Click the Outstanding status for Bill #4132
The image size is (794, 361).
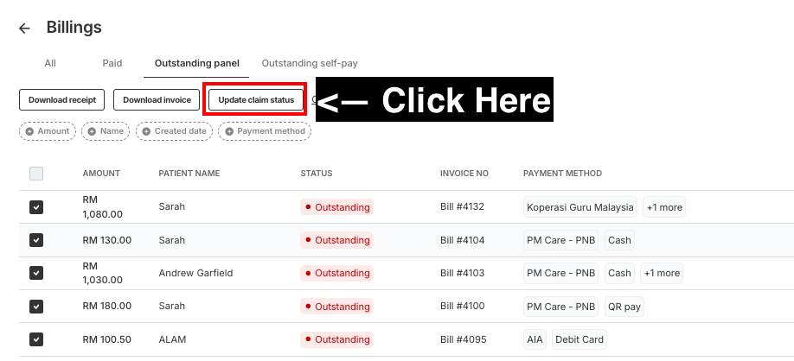click(x=336, y=207)
